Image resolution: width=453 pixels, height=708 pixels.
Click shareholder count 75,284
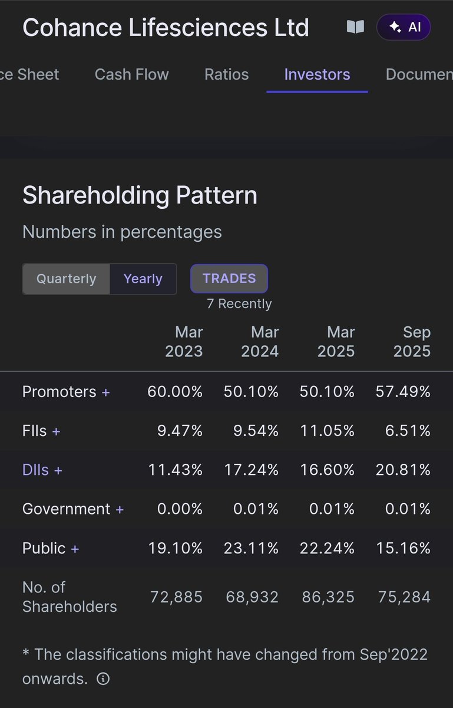point(404,597)
